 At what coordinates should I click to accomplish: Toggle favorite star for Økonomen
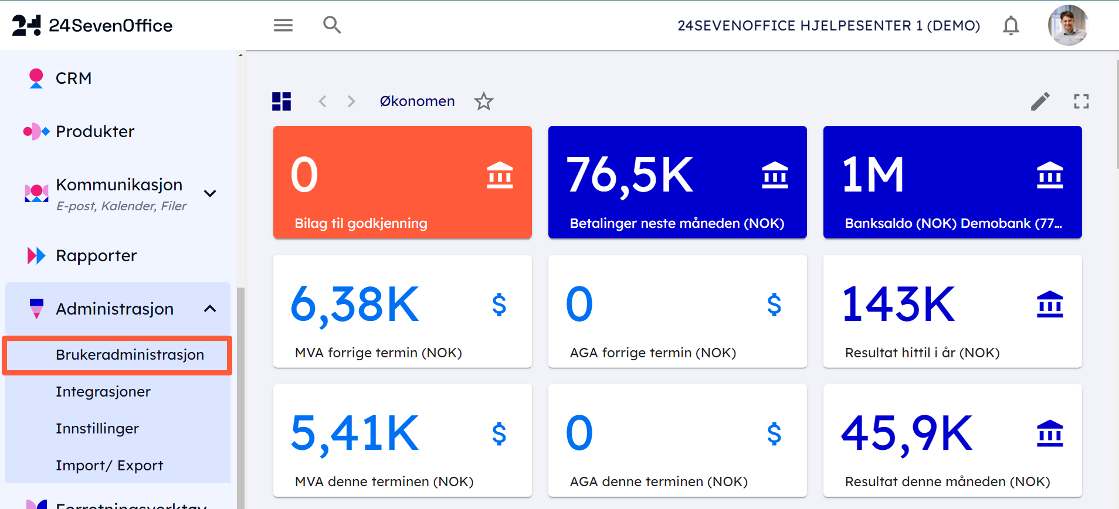pyautogui.click(x=484, y=101)
